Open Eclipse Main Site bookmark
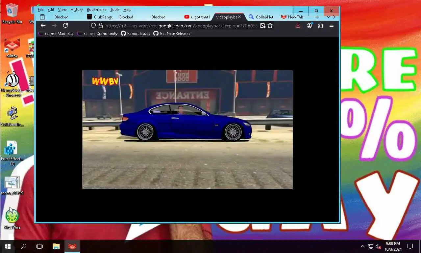 [x=56, y=34]
